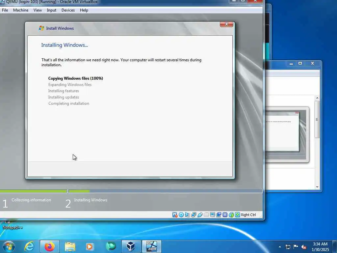
Task: Show hidden system tray icons arrow
Action: (280, 247)
